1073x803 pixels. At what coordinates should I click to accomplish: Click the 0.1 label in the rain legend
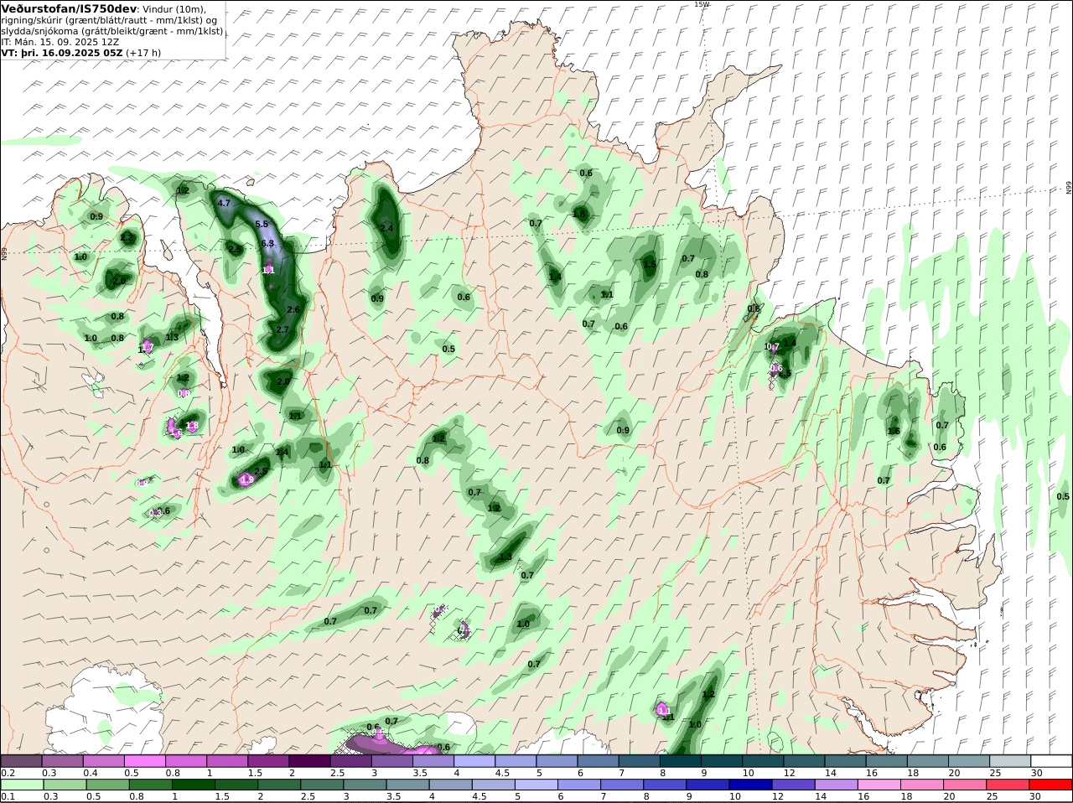tap(8, 796)
